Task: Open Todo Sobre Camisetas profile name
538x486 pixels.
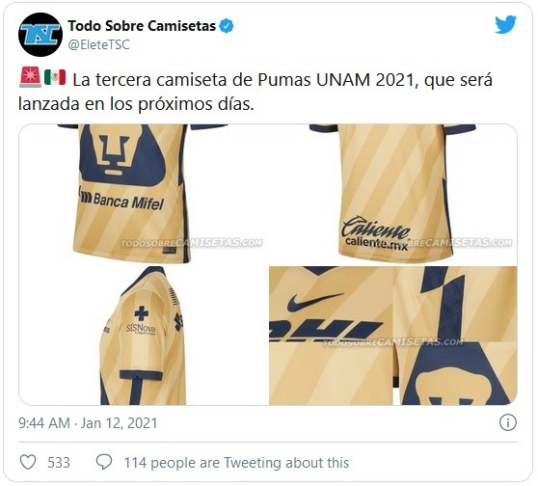Action: click(x=142, y=26)
